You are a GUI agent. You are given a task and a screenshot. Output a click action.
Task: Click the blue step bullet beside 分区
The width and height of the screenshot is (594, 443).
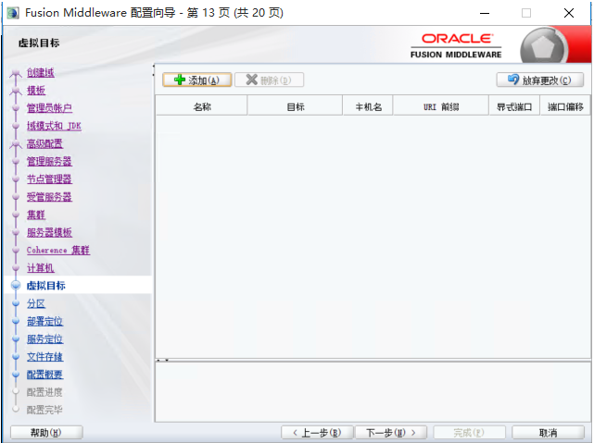pos(16,303)
